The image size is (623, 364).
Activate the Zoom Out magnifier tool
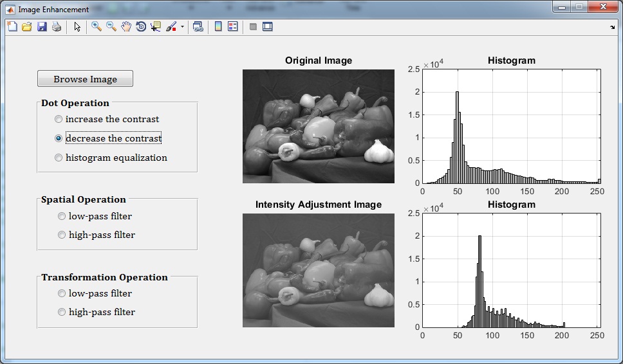[111, 26]
